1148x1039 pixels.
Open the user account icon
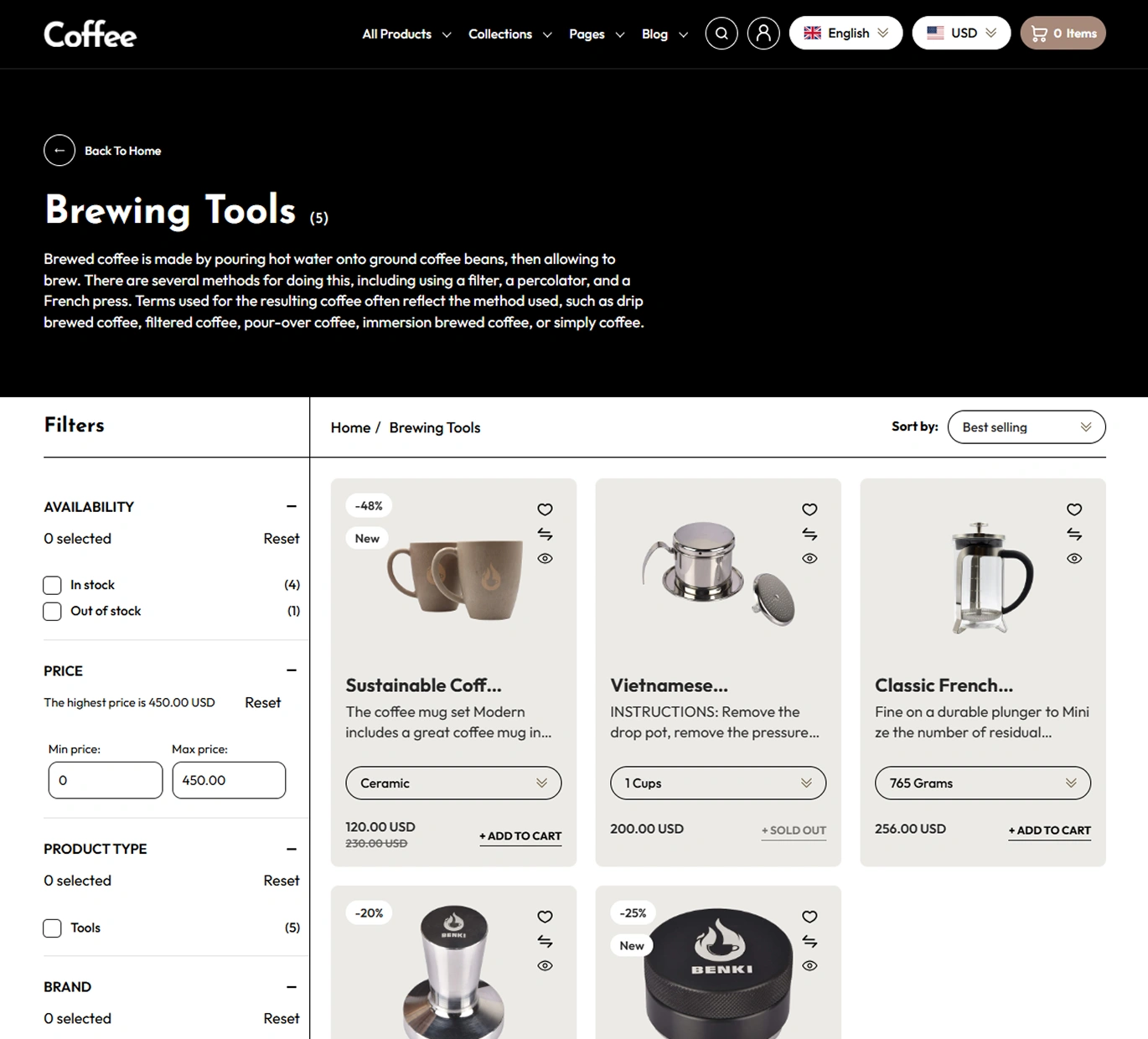click(x=763, y=34)
